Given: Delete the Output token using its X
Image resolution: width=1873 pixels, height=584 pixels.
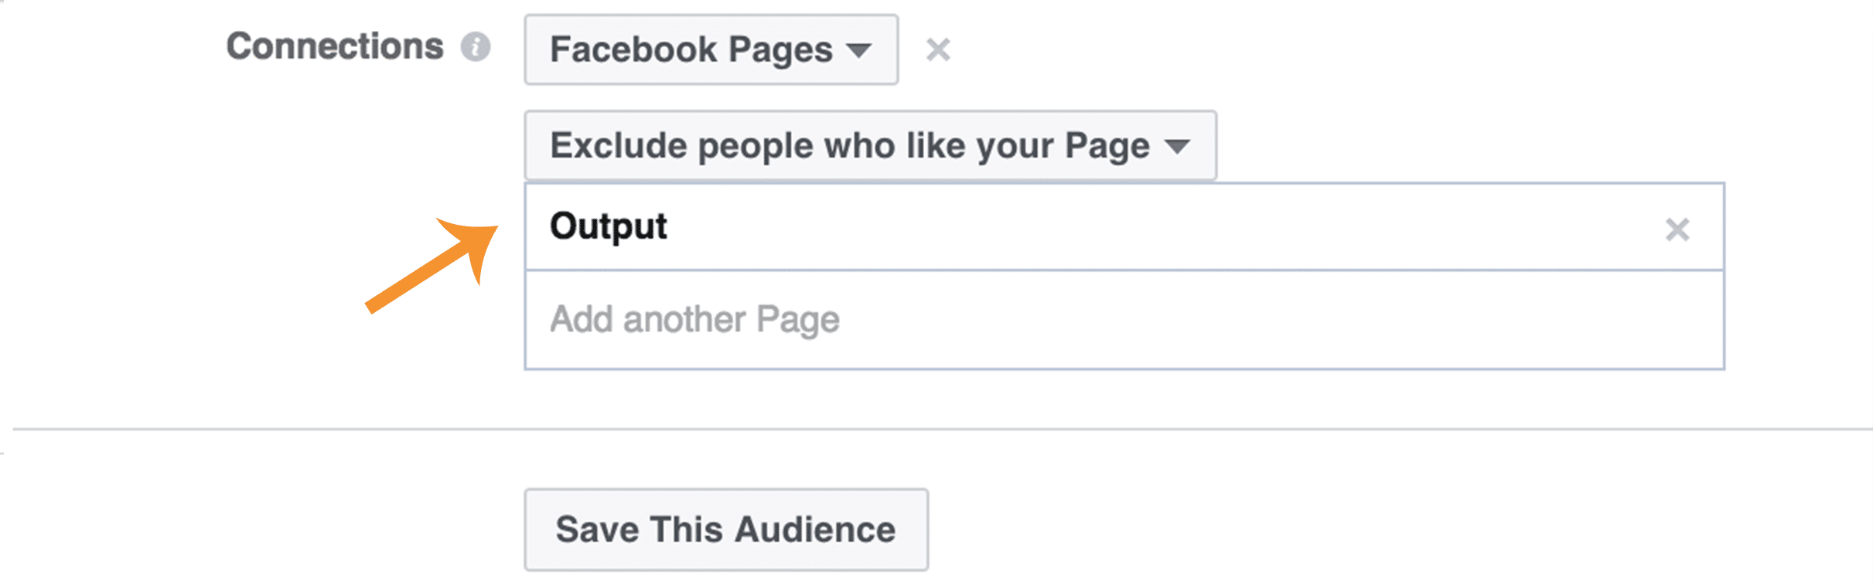Looking at the screenshot, I should 1677,229.
